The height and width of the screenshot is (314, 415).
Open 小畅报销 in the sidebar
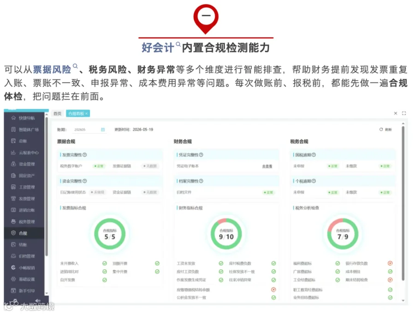tap(24, 268)
